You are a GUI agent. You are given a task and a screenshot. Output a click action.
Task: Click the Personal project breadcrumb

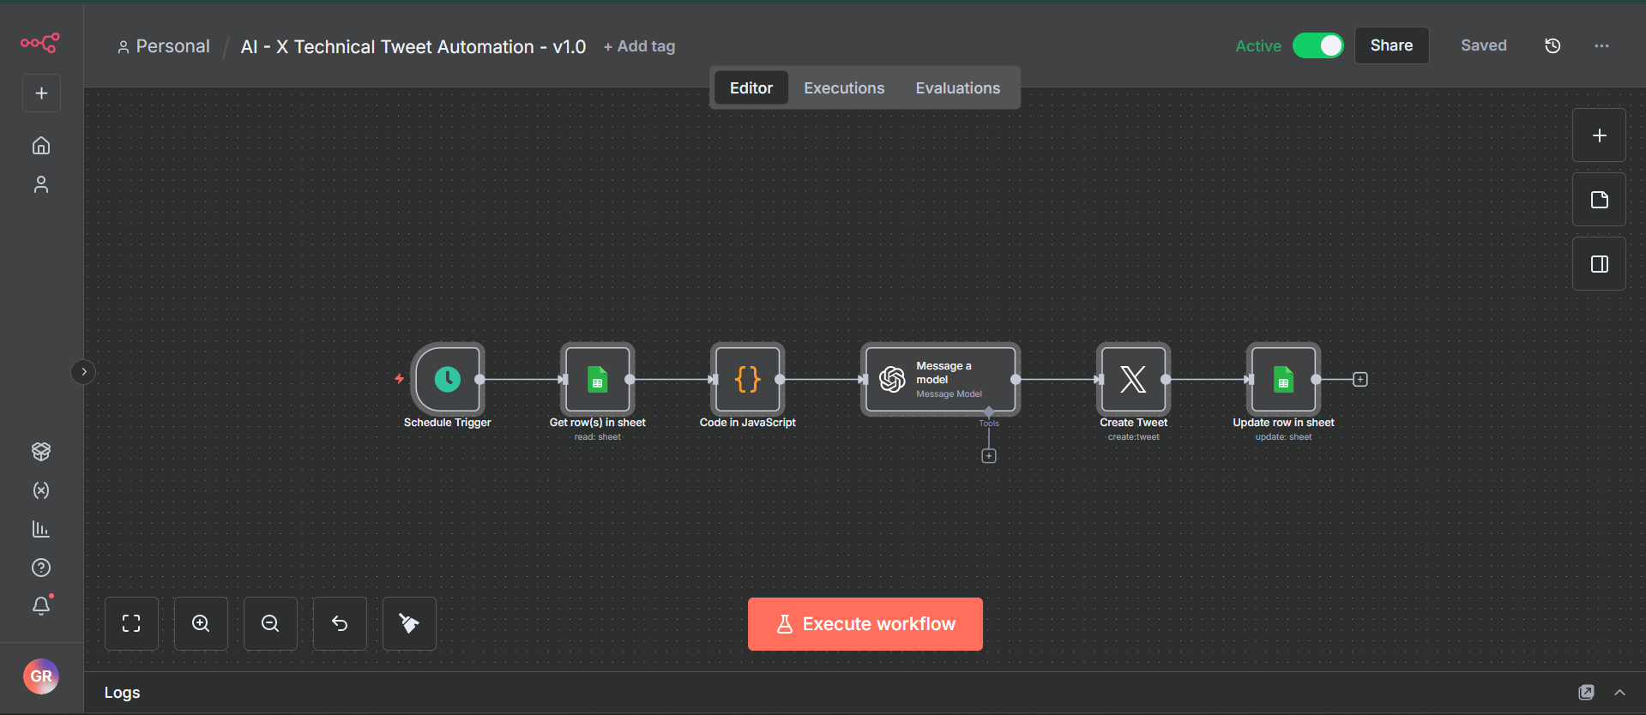click(x=164, y=46)
